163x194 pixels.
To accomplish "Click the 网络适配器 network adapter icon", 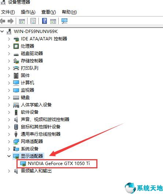I will [x=16, y=142].
